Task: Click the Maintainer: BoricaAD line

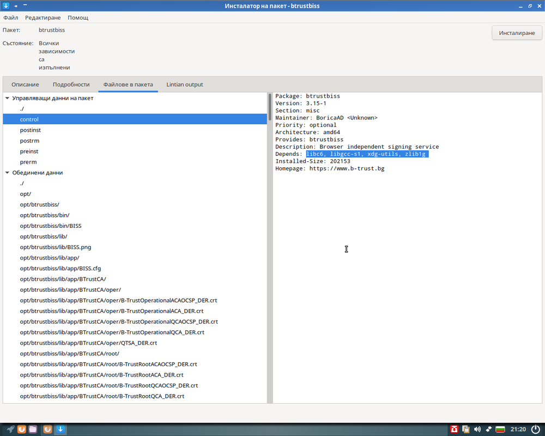Action: click(x=326, y=118)
